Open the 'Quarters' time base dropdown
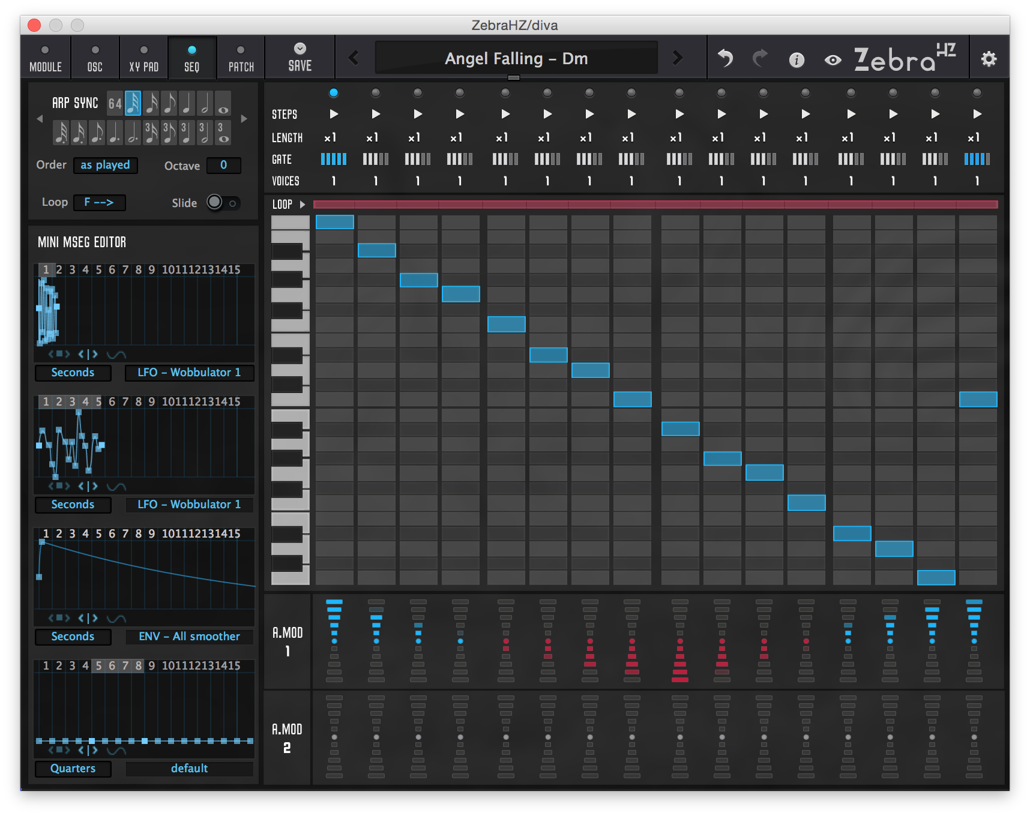The height and width of the screenshot is (816, 1030). tap(73, 769)
